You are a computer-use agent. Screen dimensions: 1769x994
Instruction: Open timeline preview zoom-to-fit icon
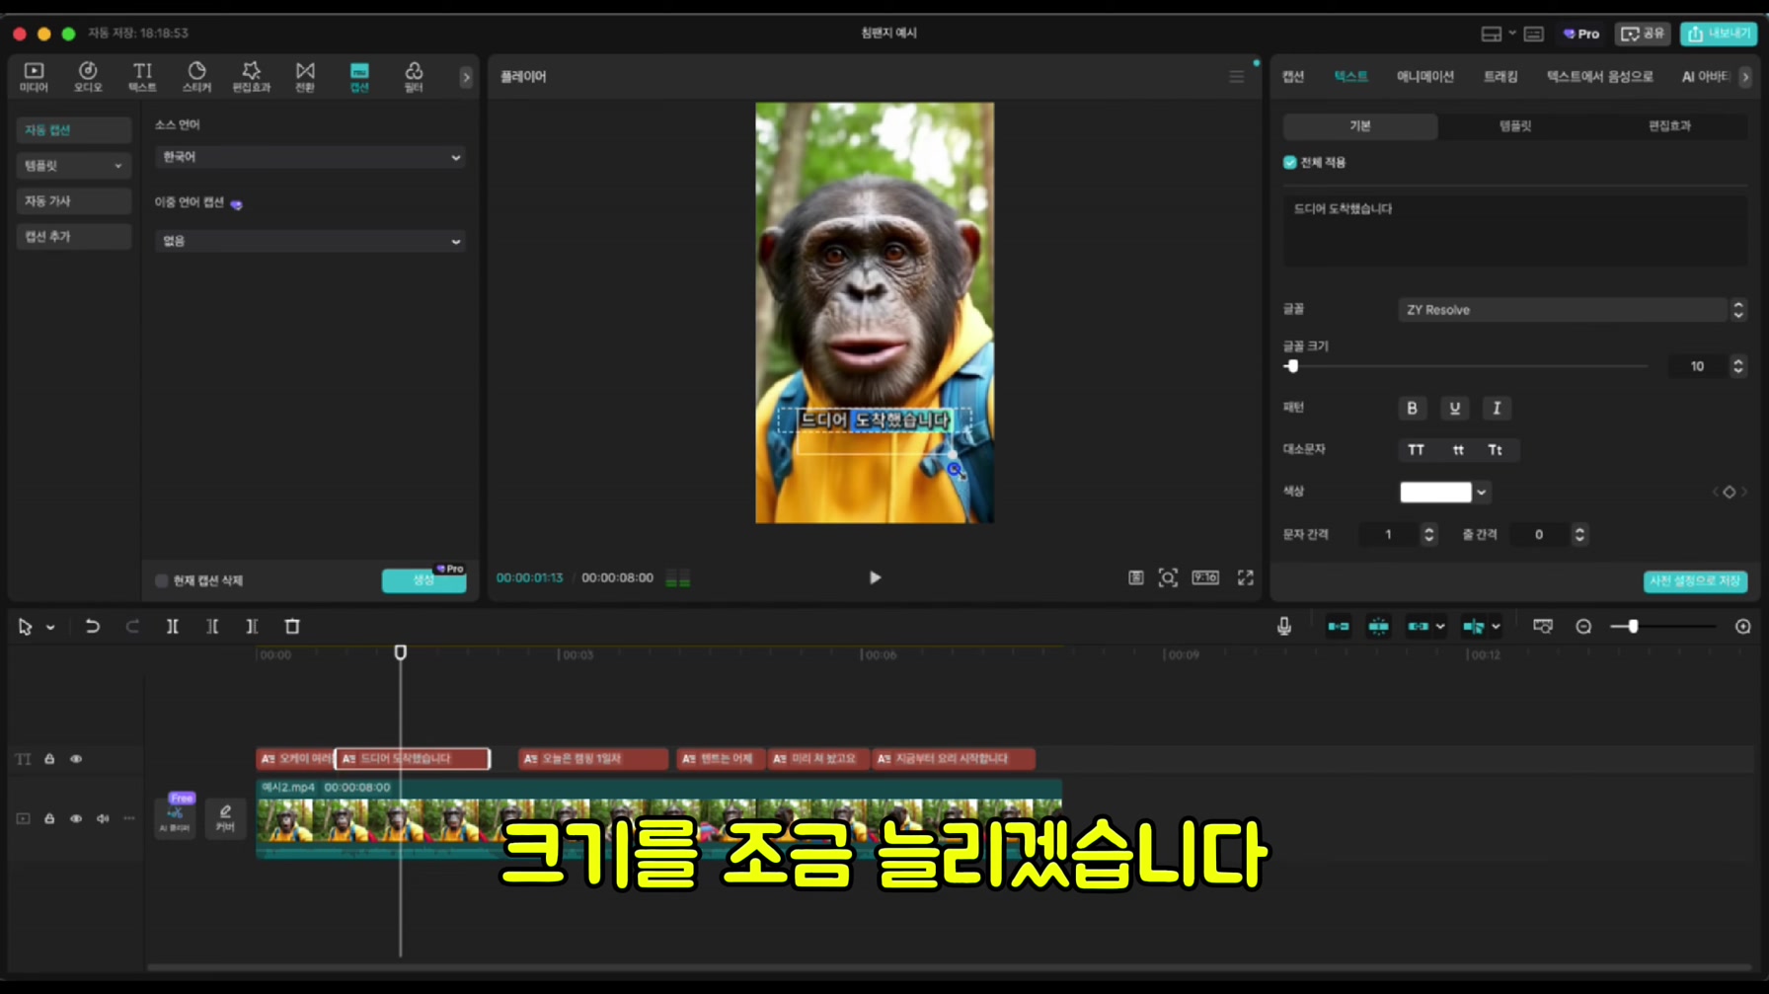(1542, 626)
